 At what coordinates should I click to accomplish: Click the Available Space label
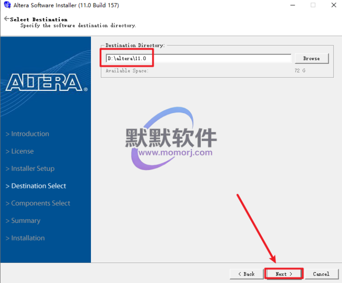127,71
